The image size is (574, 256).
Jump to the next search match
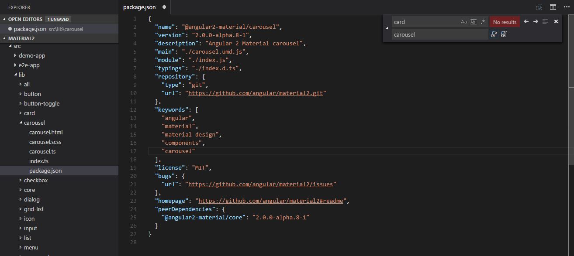click(x=536, y=21)
